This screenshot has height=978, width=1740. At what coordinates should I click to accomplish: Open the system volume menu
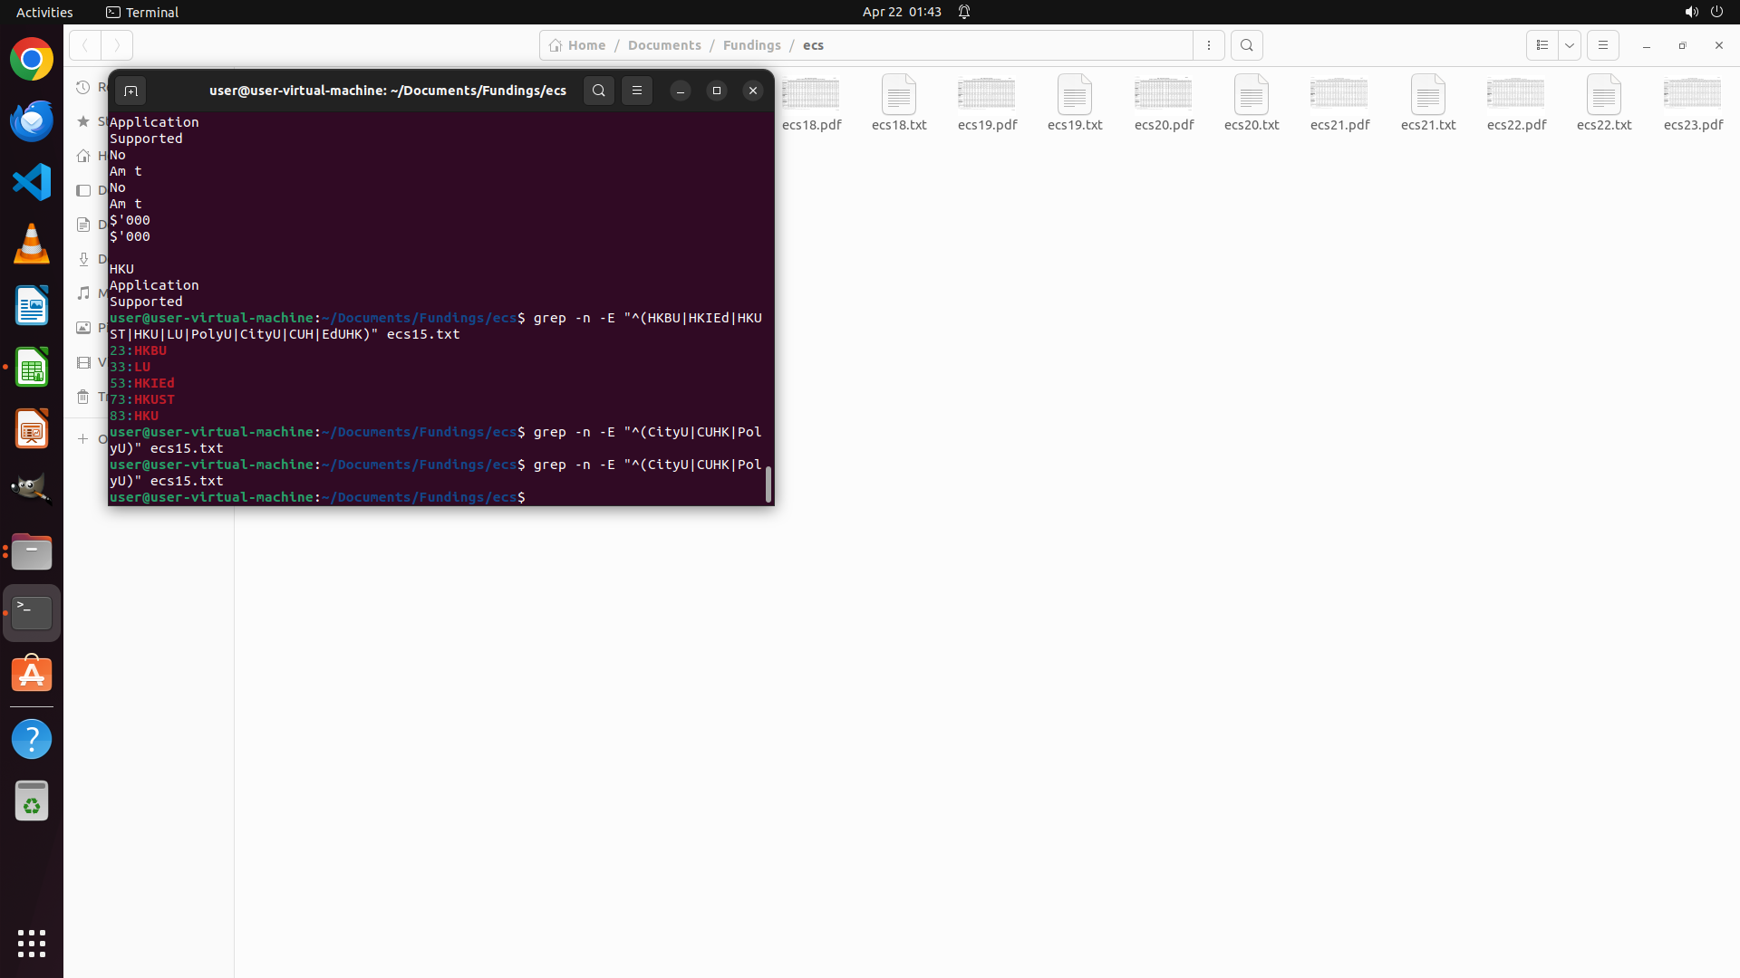[1690, 12]
